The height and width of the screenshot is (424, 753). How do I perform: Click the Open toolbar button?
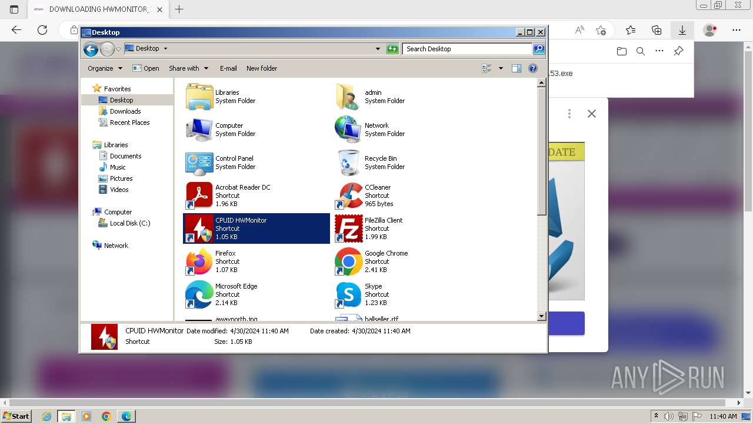tap(146, 68)
